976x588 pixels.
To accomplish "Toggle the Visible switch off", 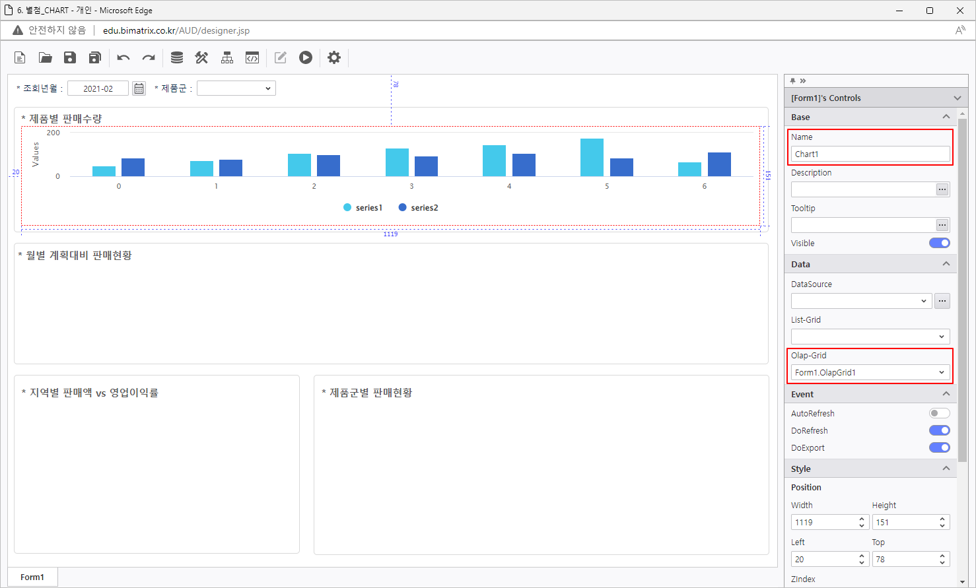I will pyautogui.click(x=939, y=243).
